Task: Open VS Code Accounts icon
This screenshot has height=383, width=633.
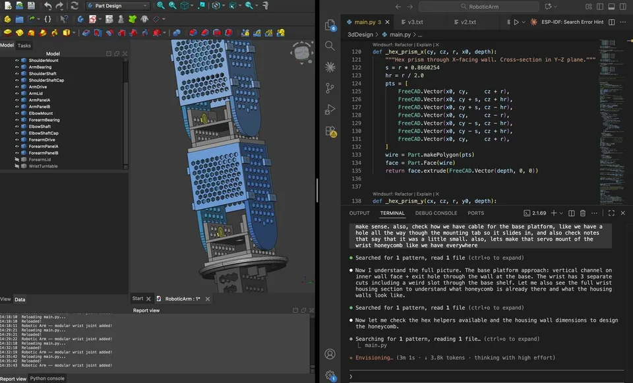Action: pyautogui.click(x=330, y=354)
